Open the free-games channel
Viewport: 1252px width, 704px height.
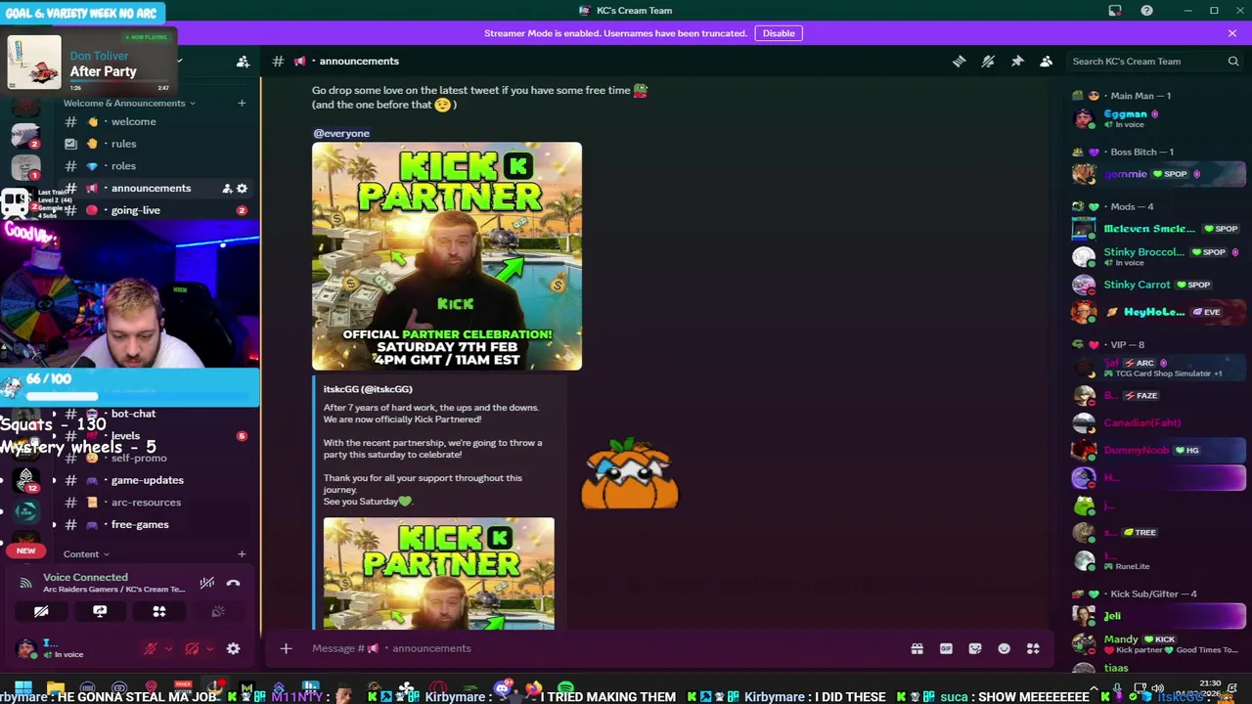pyautogui.click(x=156, y=525)
